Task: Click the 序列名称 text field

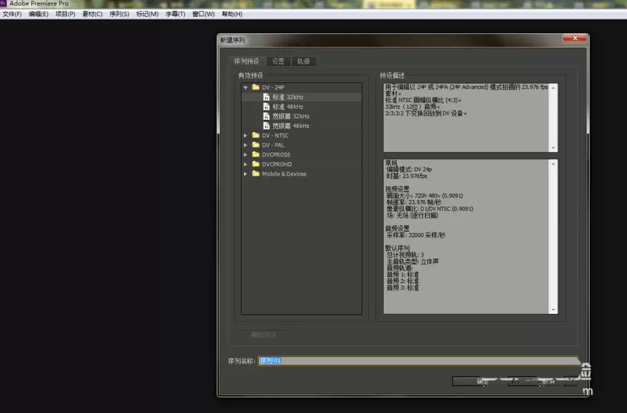Action: (418, 361)
